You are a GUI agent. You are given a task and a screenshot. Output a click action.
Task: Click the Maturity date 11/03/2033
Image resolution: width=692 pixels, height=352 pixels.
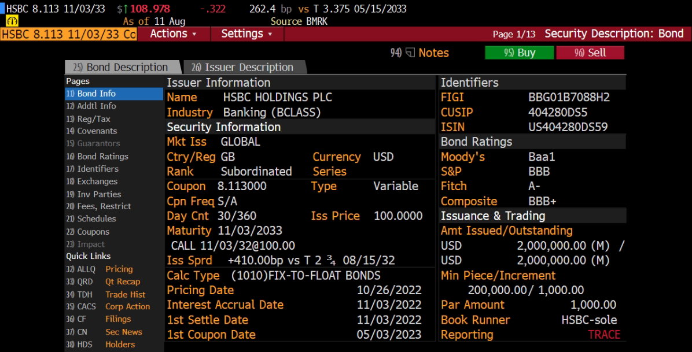(250, 231)
